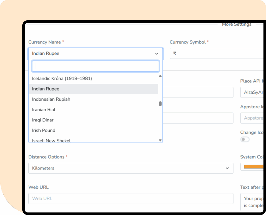Click the currency list scrollbar thumb
266x215 pixels.
pyautogui.click(x=160, y=104)
